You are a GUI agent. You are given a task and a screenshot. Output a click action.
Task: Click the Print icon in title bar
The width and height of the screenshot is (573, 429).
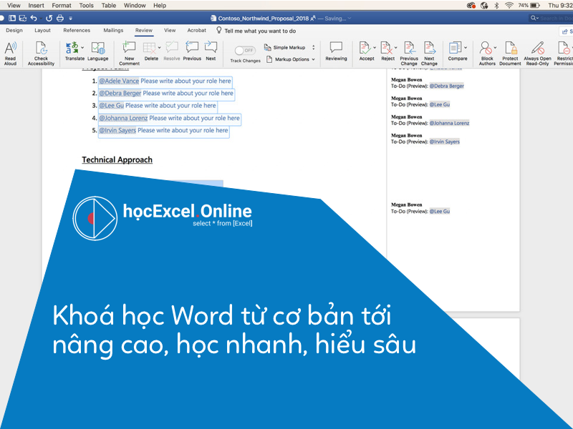pos(60,18)
